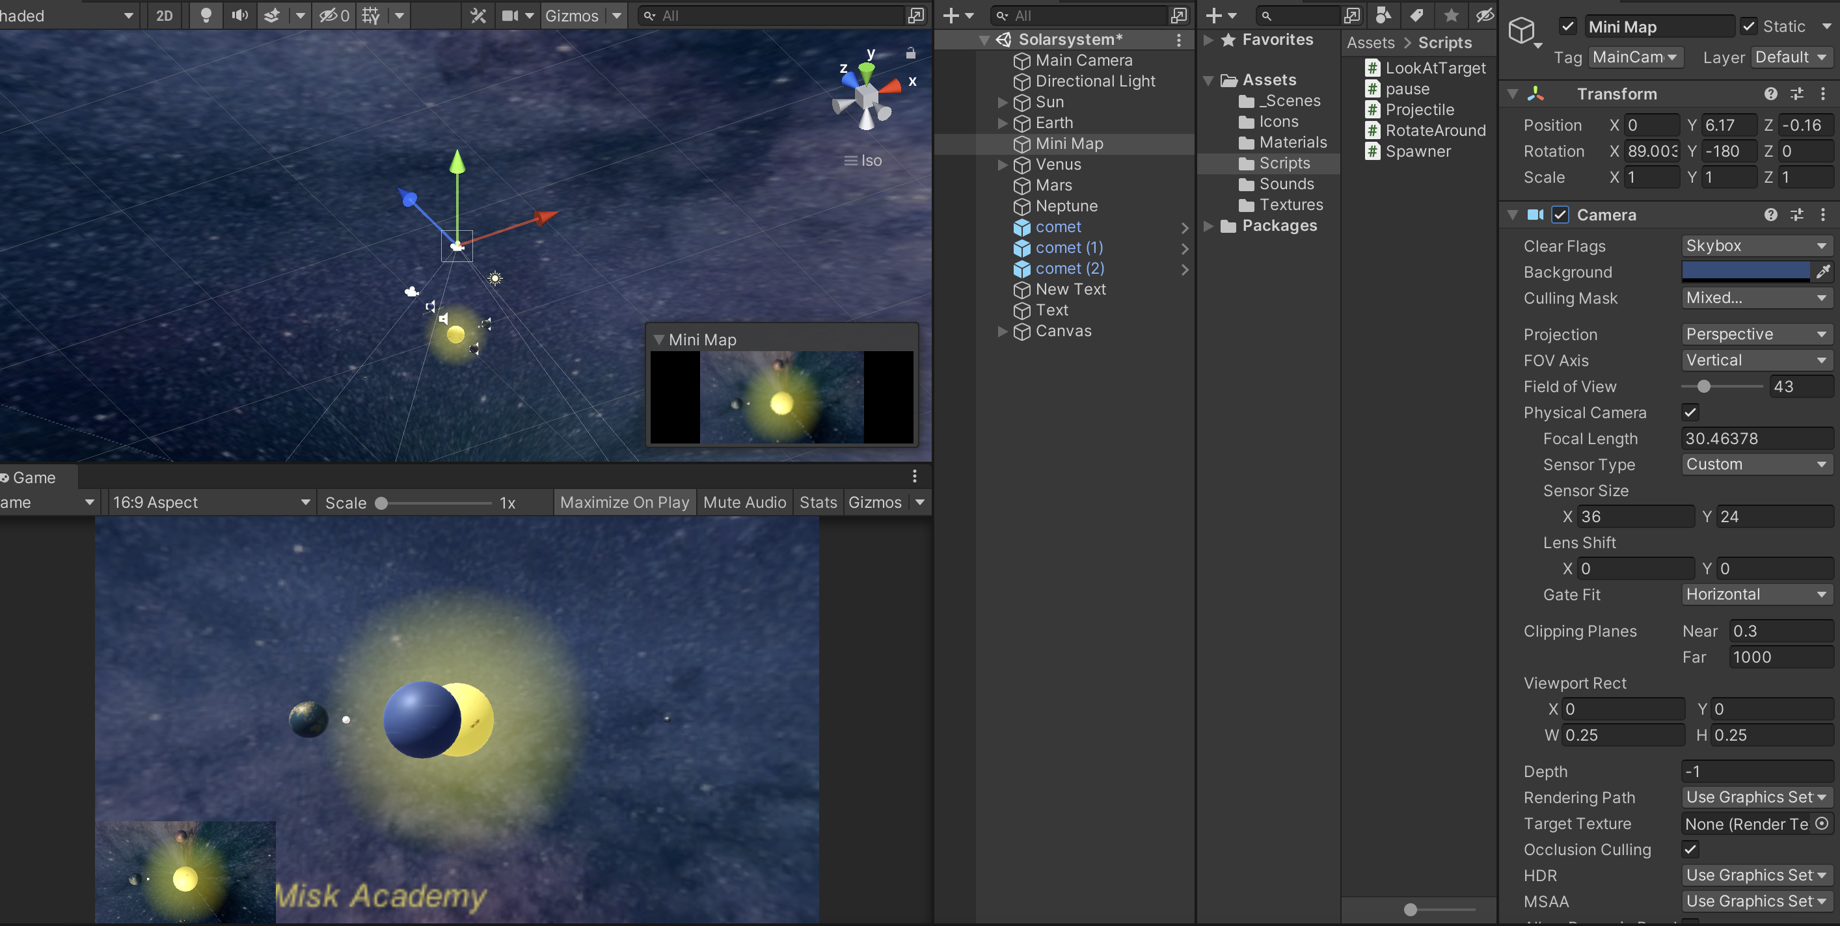Expand the Venus object in Hierarchy
Viewport: 1840px width, 926px height.
(1003, 165)
